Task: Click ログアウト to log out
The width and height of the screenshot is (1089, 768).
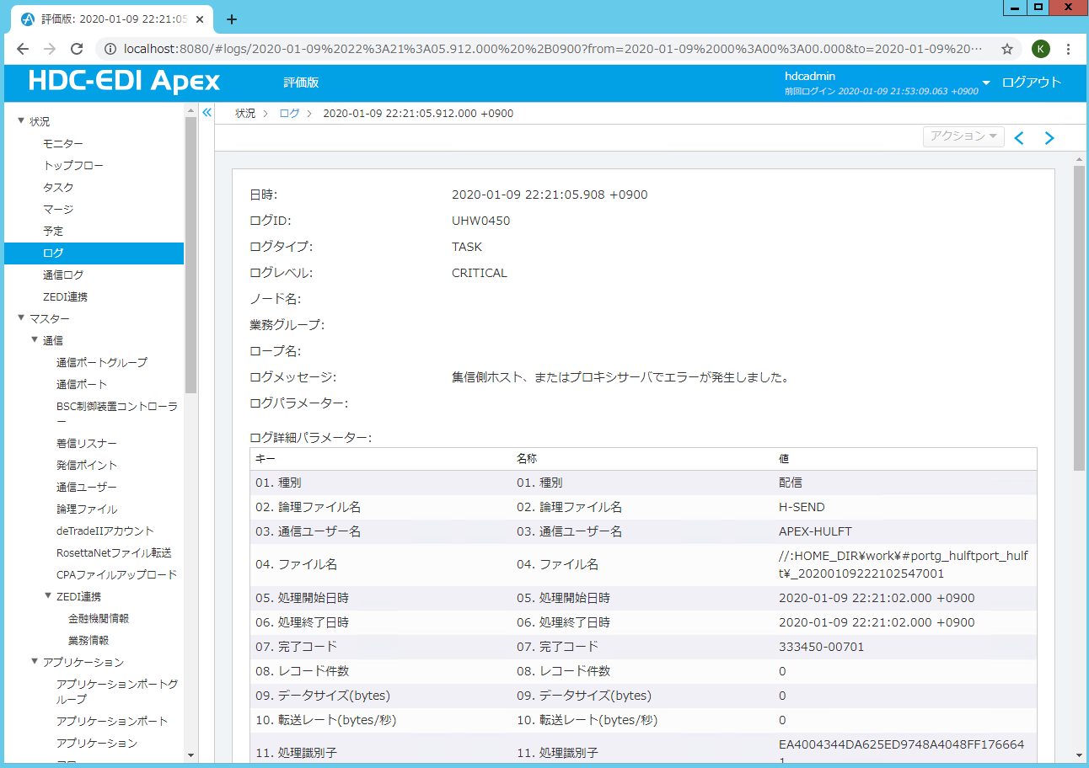Action: pyautogui.click(x=1031, y=83)
